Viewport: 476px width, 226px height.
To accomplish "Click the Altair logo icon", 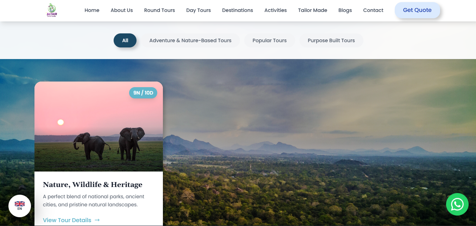I will (x=52, y=10).
